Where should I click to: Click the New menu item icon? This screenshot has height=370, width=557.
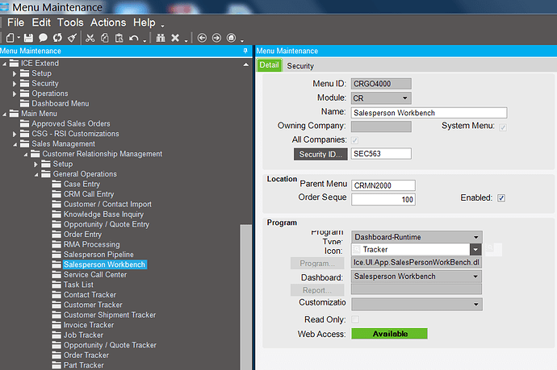click(10, 38)
